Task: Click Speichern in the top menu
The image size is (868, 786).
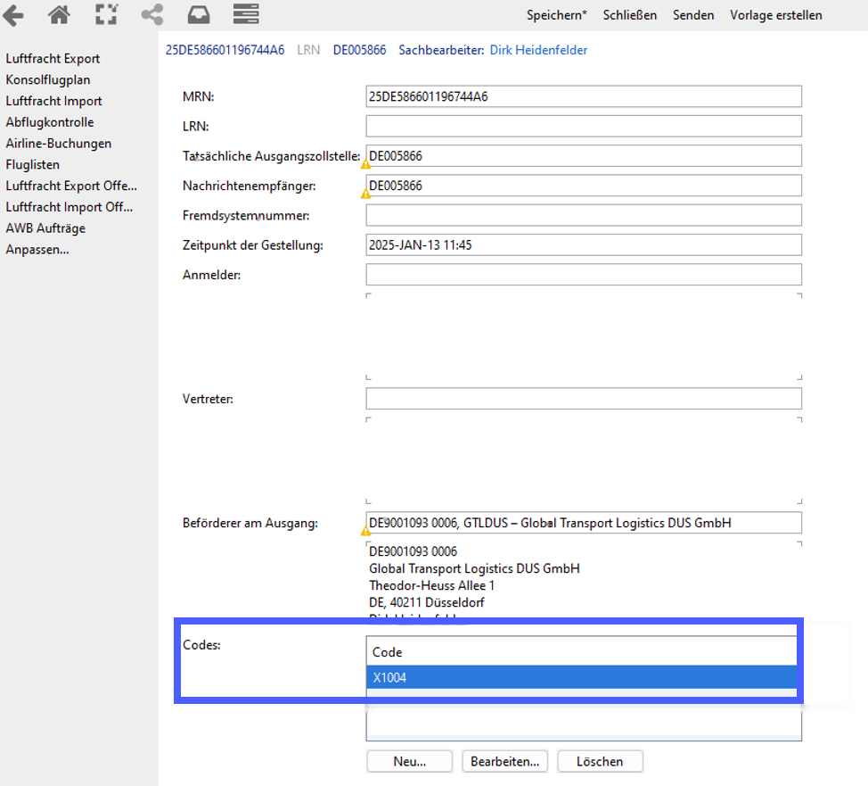Action: pyautogui.click(x=556, y=15)
